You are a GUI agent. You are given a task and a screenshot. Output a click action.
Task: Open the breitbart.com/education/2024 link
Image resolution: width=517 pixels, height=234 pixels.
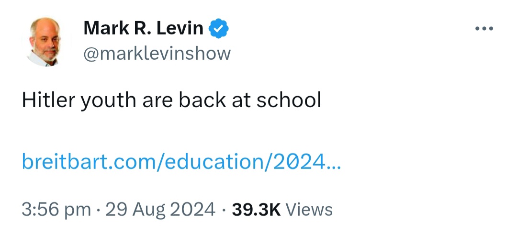[181, 162]
